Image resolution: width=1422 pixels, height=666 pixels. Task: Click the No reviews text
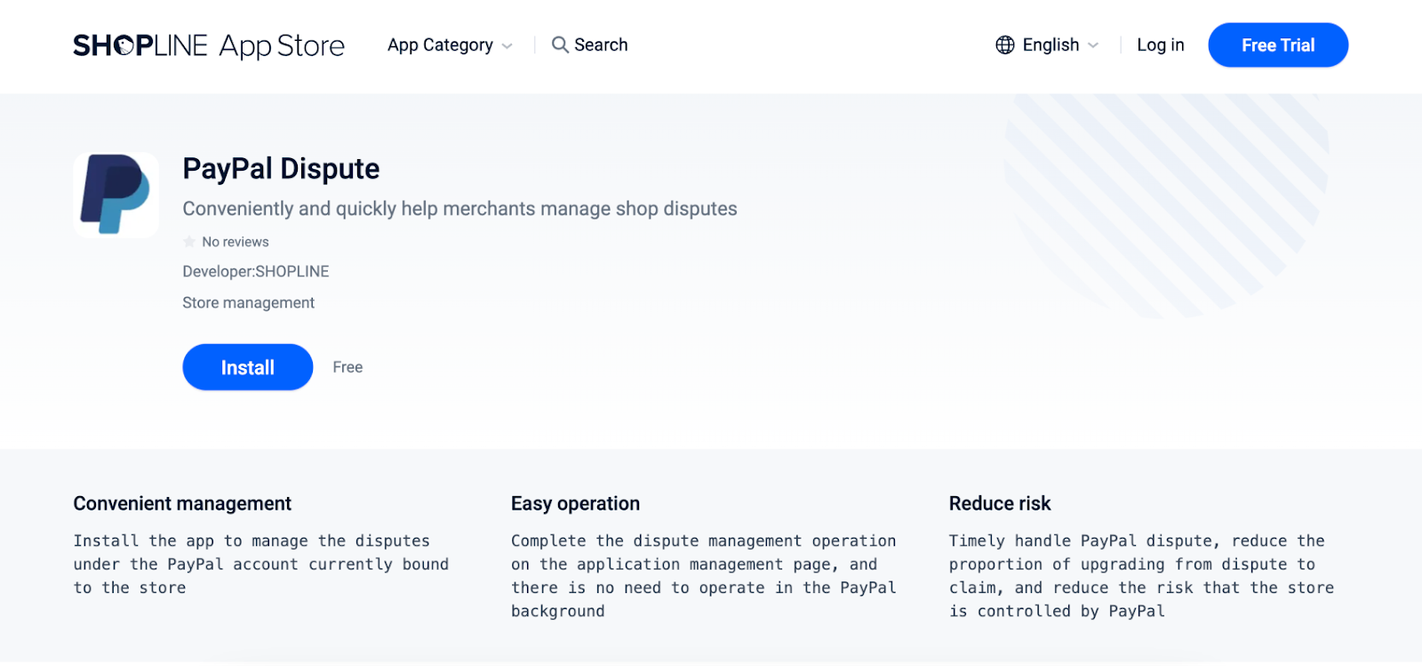236,242
